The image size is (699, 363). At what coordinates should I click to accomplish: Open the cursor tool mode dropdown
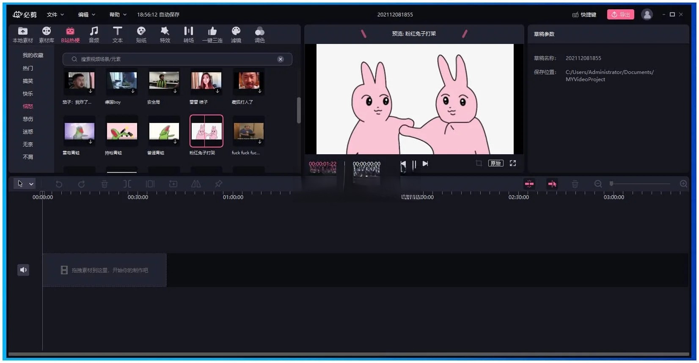(31, 184)
